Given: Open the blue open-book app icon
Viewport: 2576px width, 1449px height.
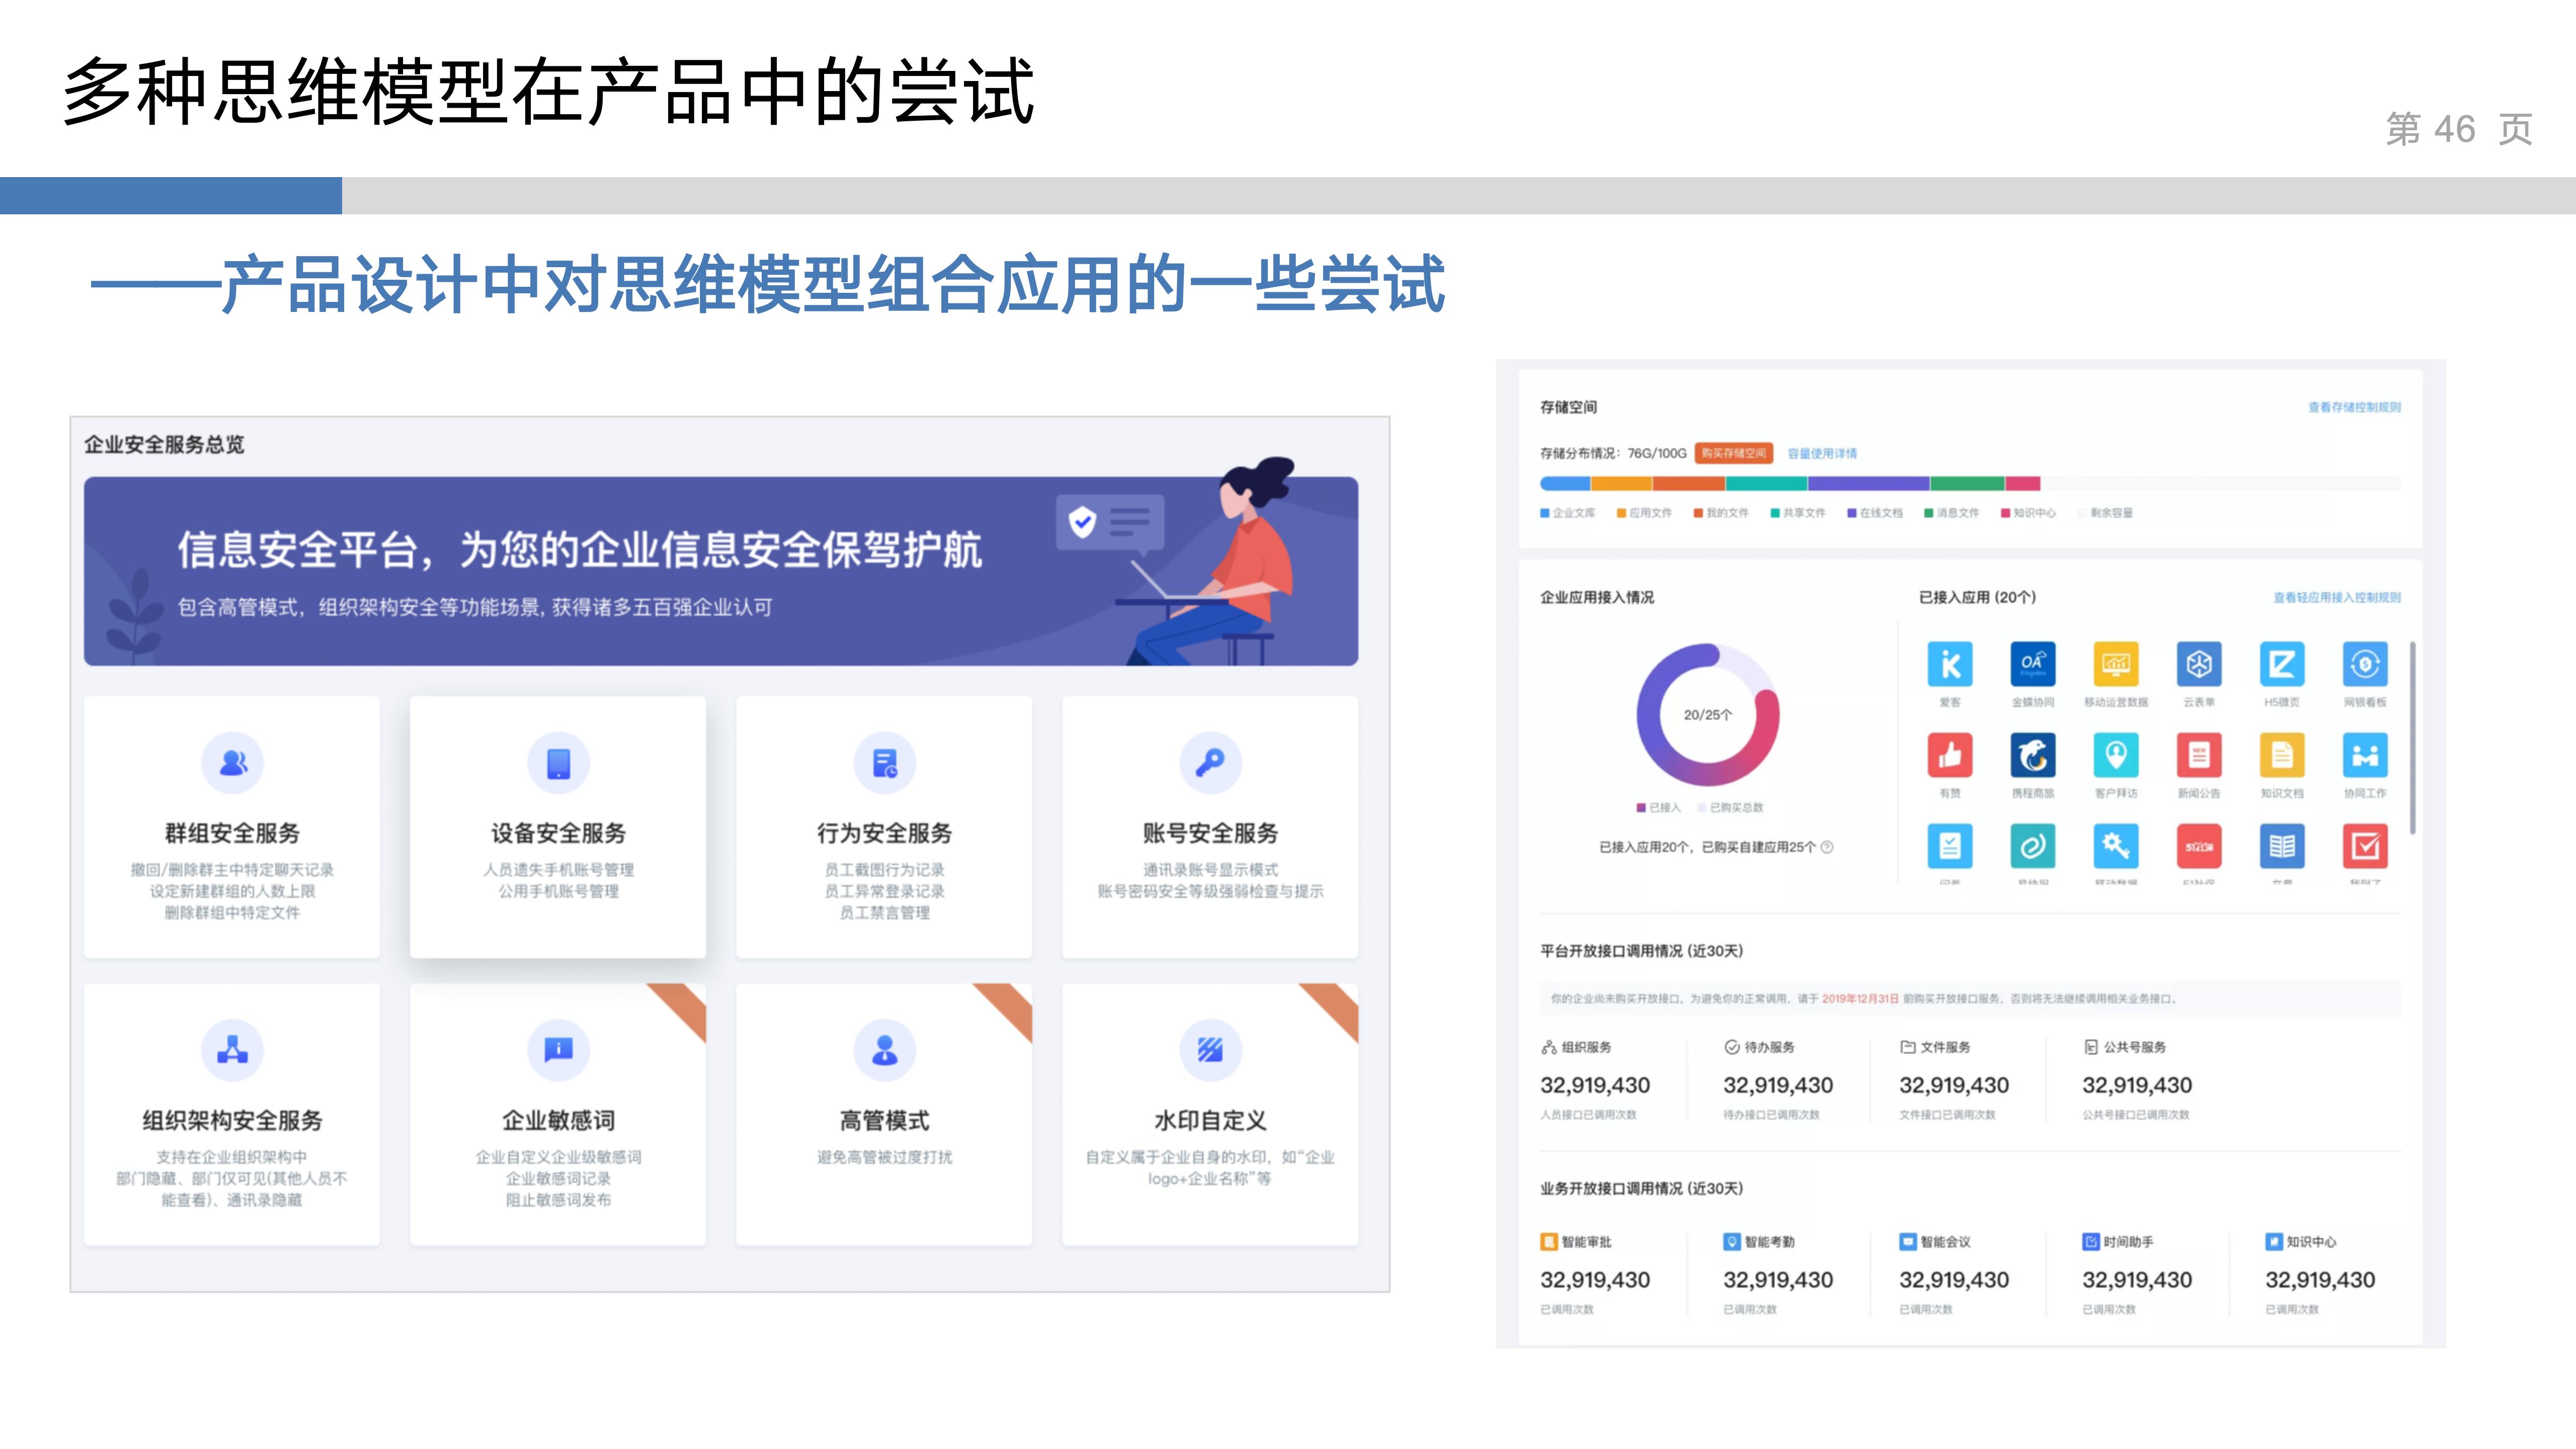Looking at the screenshot, I should click(x=2282, y=846).
